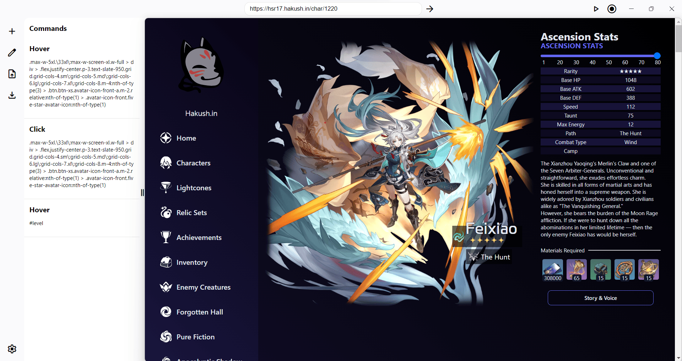Click the Base ATK value 602
The height and width of the screenshot is (361, 682).
tap(631, 89)
